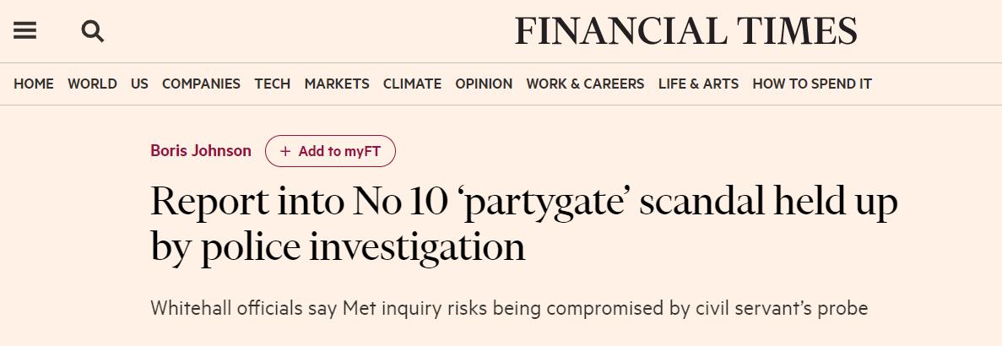Click the search magnifier icon
Screen dimensions: 1002x346
tap(92, 32)
